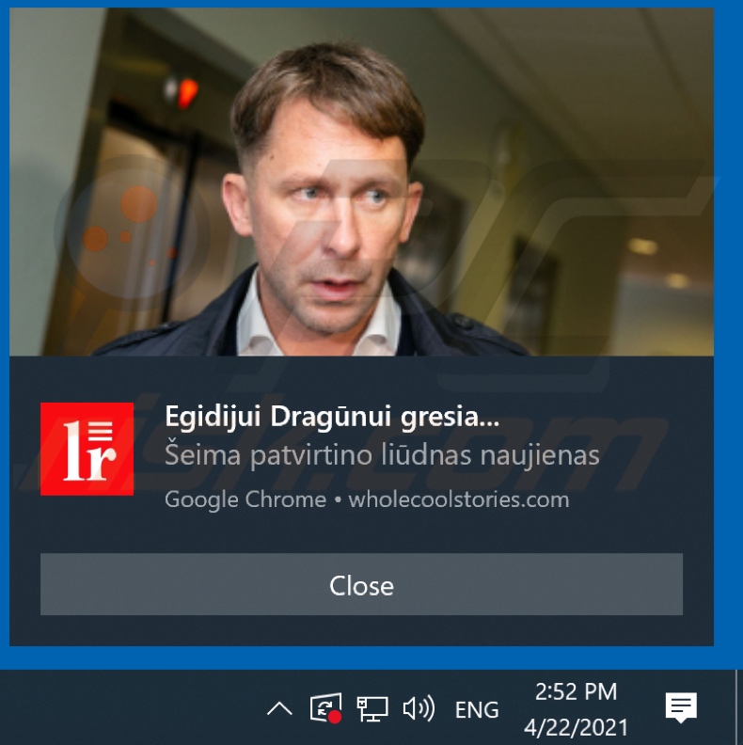Viewport: 743px width, 745px height.
Task: Click the Show desktop sliver at taskbar edge
Action: click(738, 707)
